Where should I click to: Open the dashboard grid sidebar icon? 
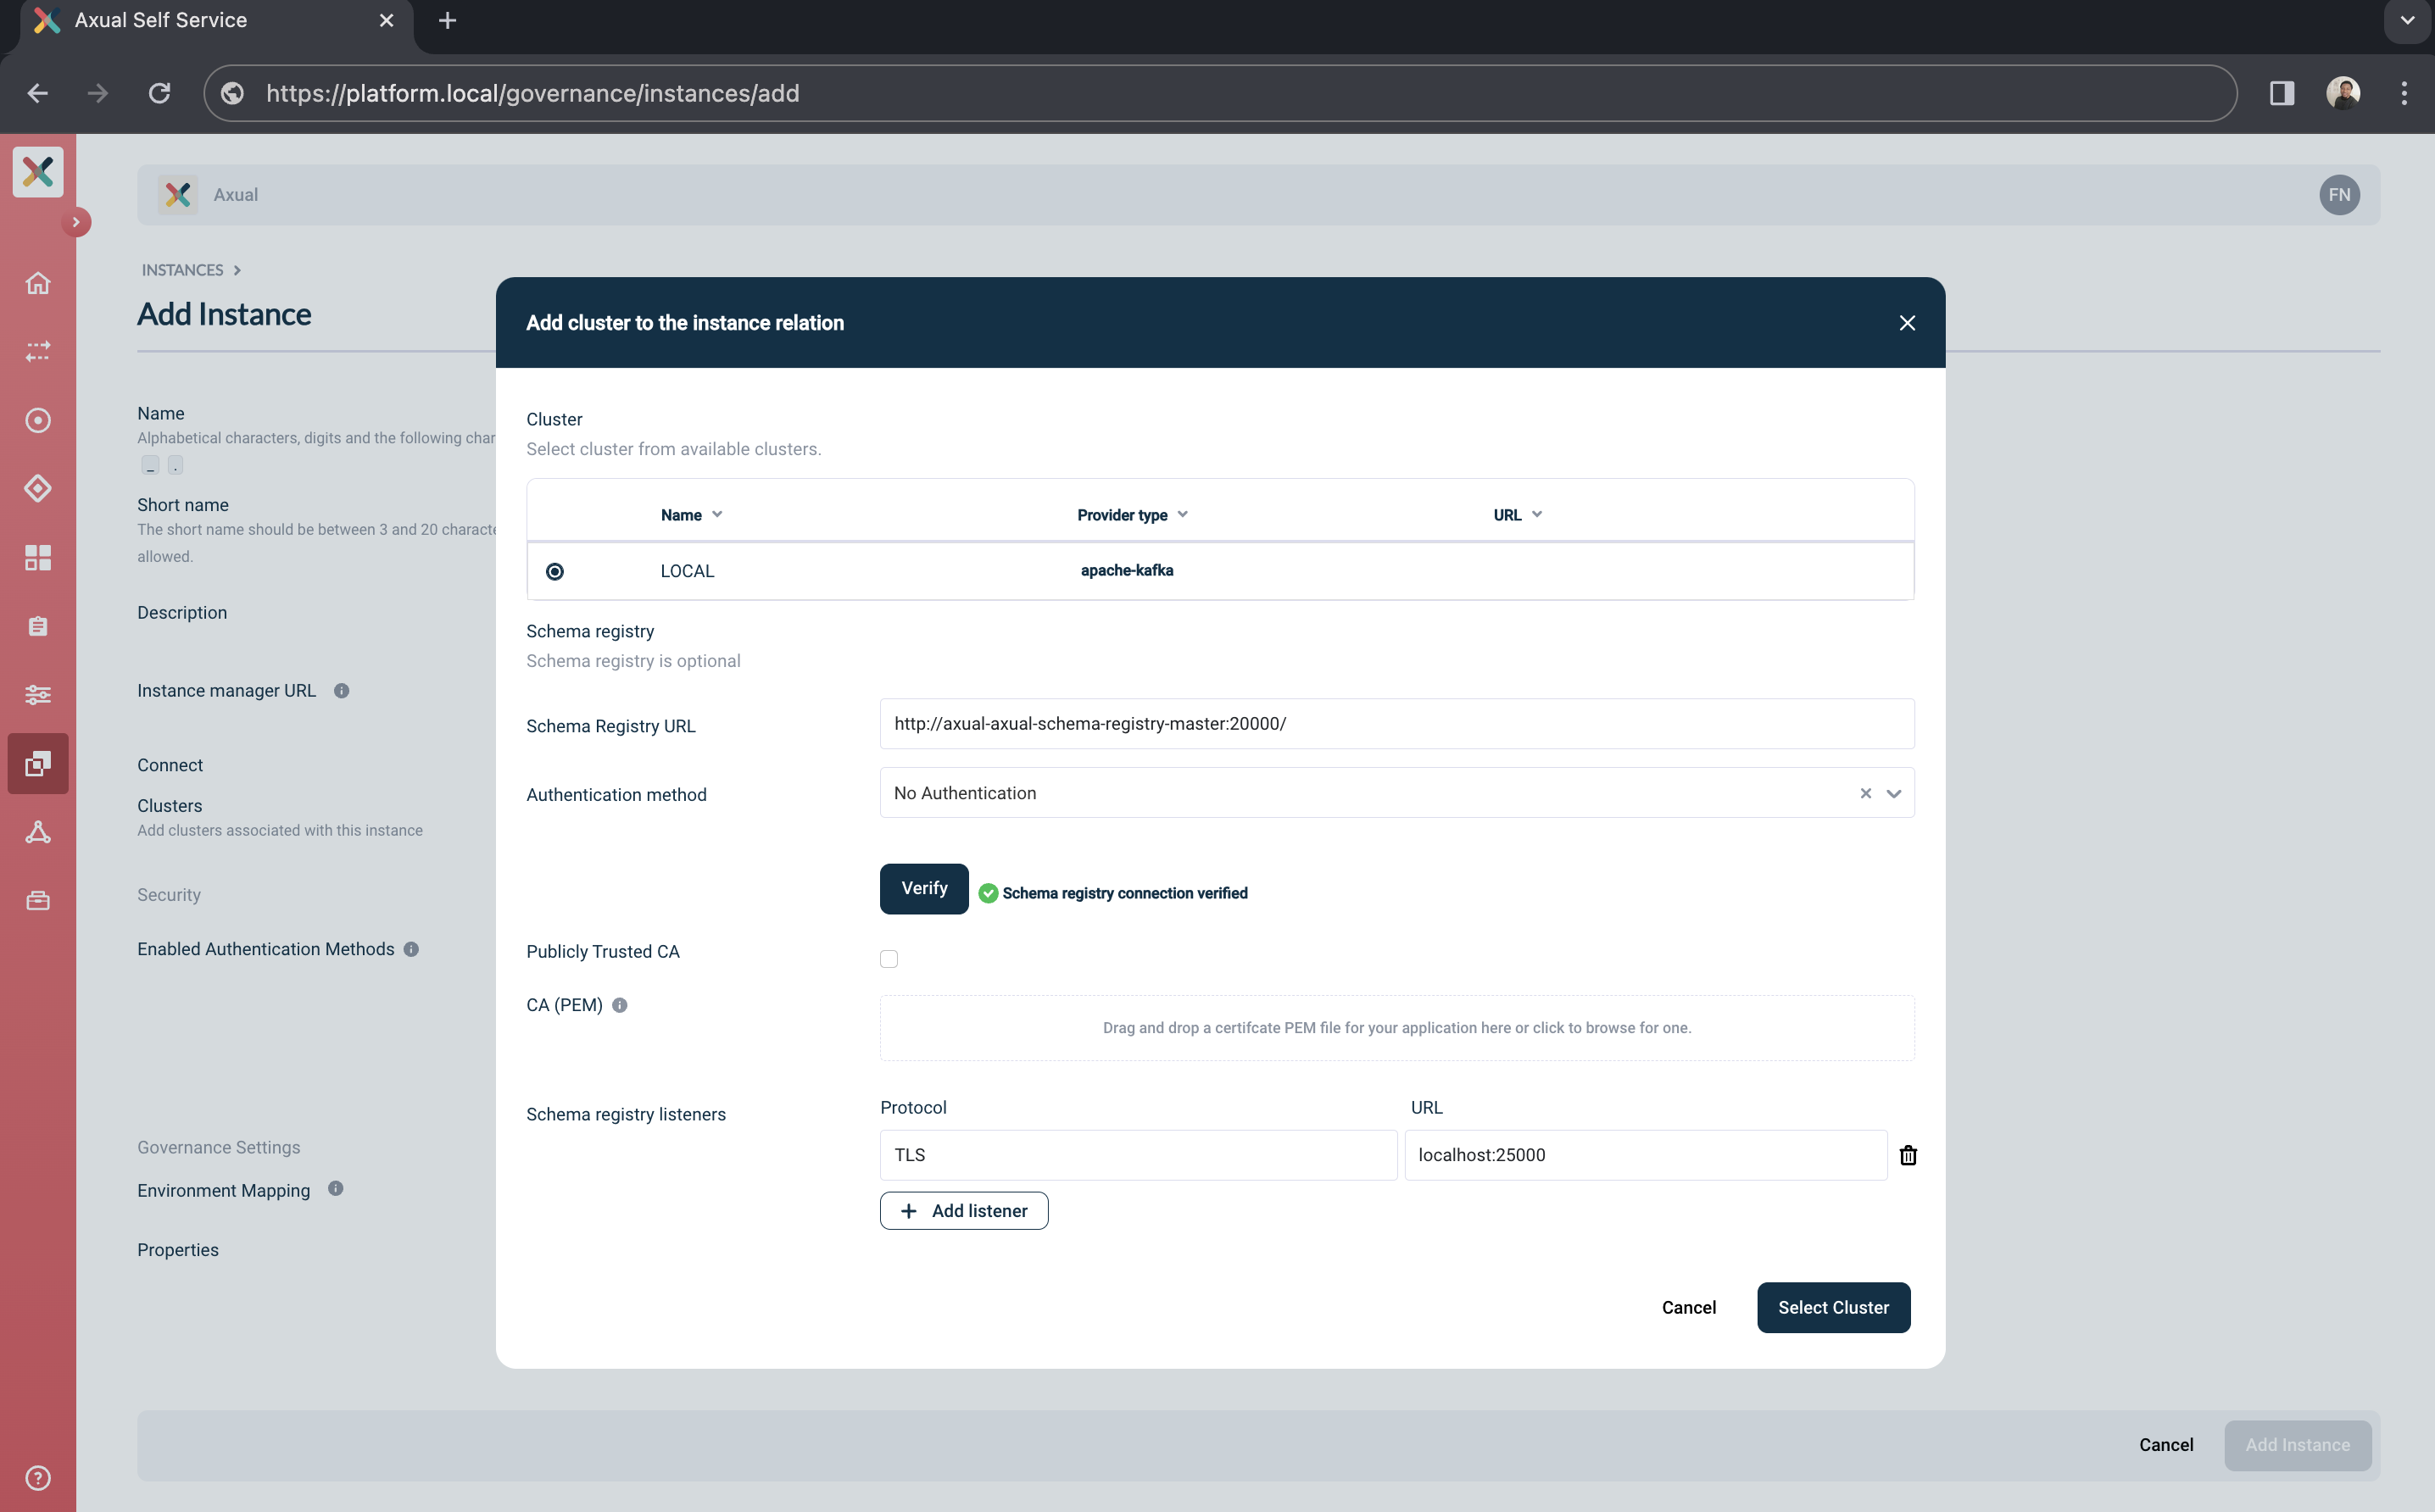(38, 557)
